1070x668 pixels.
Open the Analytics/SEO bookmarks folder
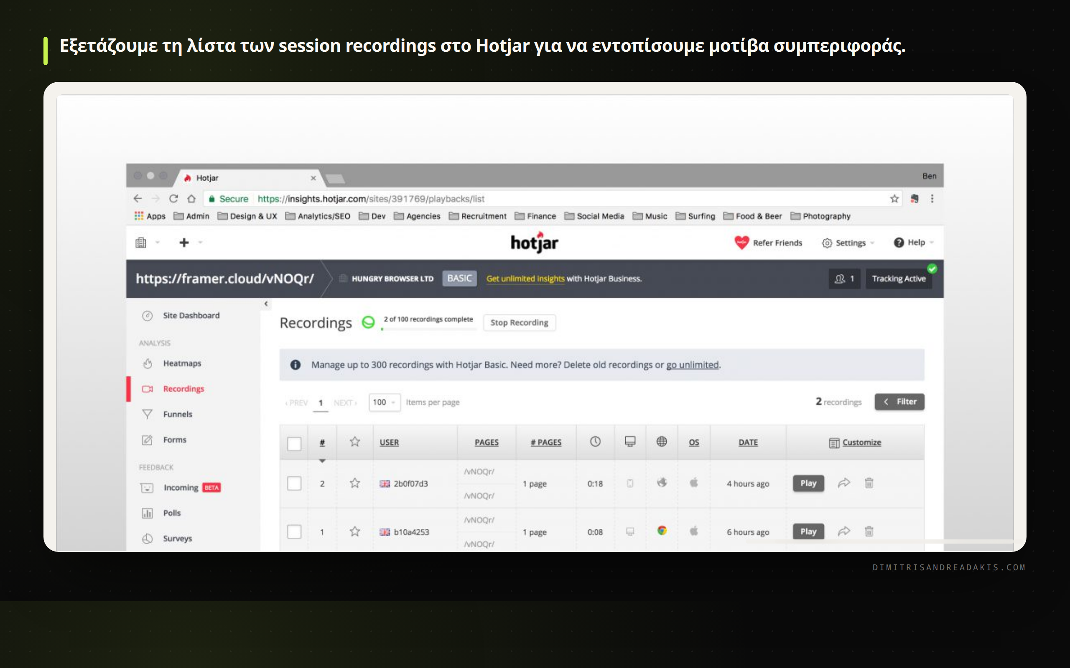318,216
